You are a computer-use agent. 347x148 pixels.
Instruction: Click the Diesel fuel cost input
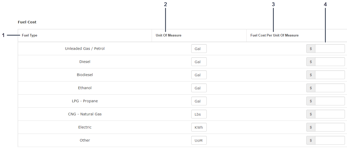pos(330,62)
